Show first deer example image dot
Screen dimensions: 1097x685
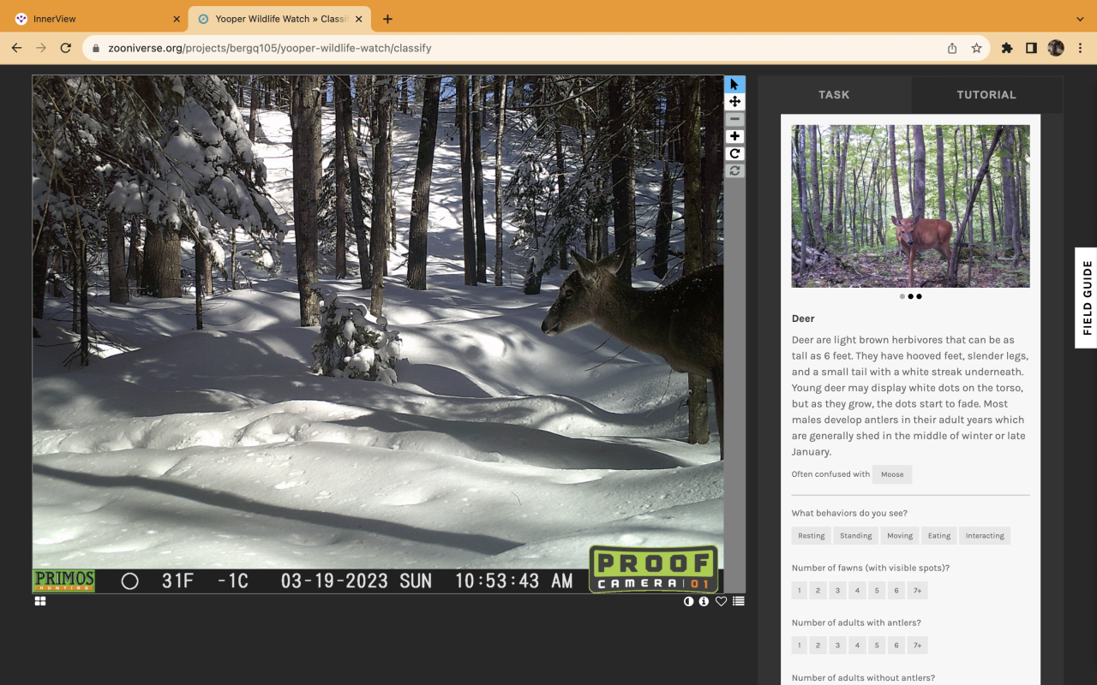tap(902, 296)
